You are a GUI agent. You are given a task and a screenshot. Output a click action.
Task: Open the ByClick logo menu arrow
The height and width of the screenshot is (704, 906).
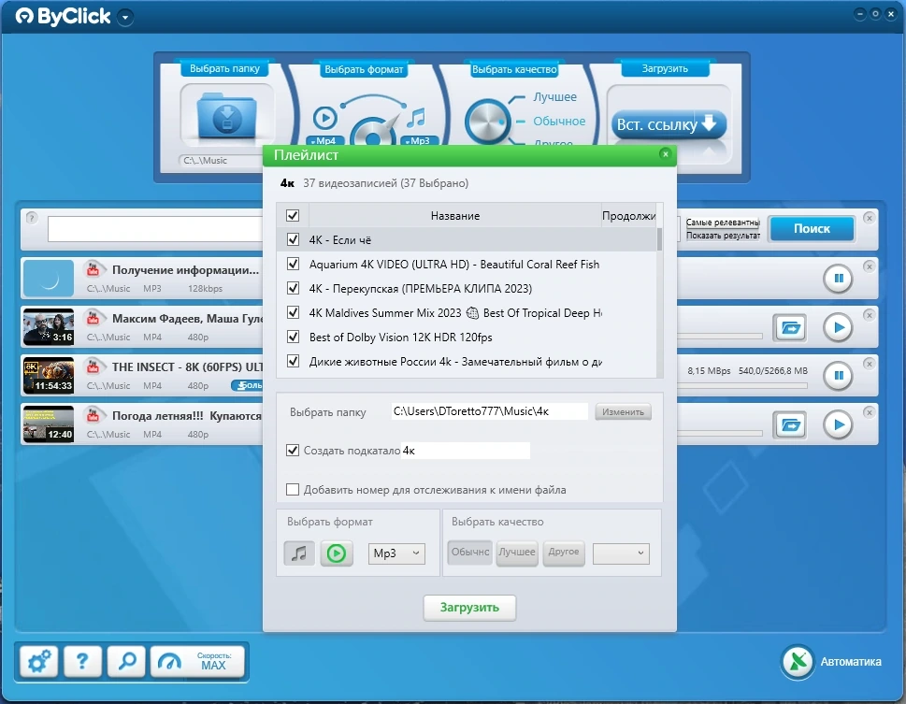click(124, 18)
